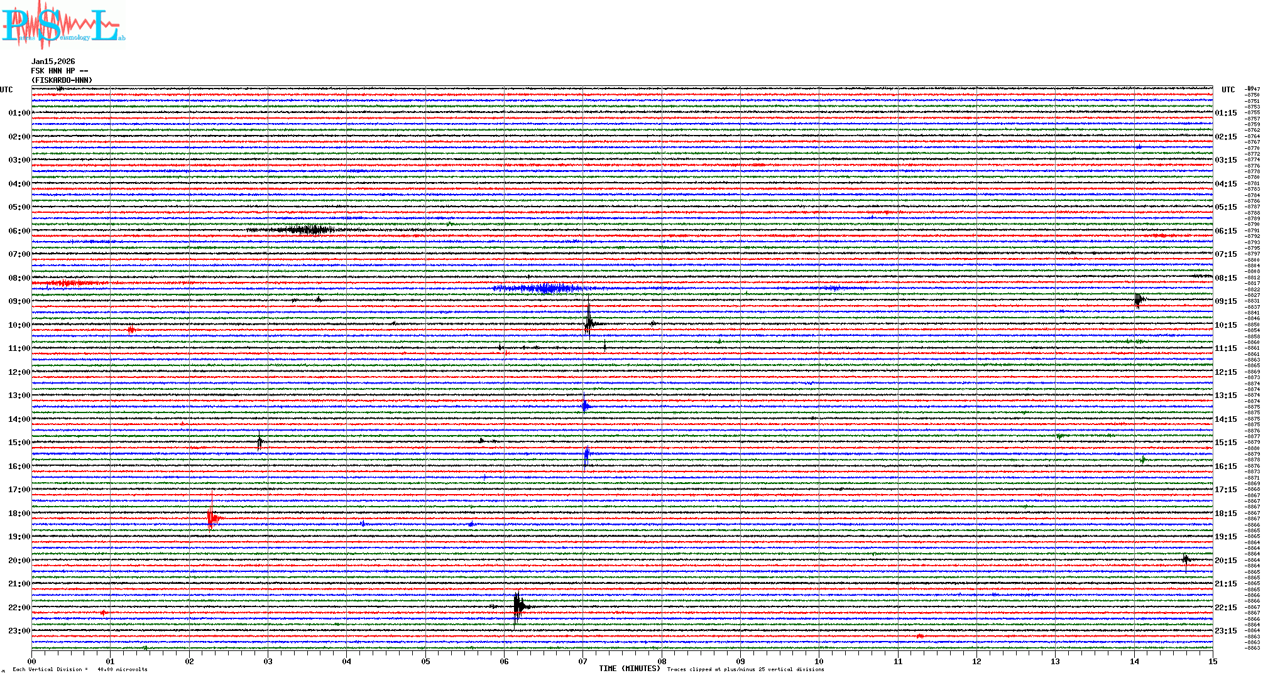Click the red seismic spike on 18:00 row
Image resolution: width=1263 pixels, height=678 pixels.
[212, 518]
